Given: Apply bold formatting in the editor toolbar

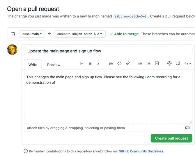Looking at the screenshot, I should pos(90,63).
